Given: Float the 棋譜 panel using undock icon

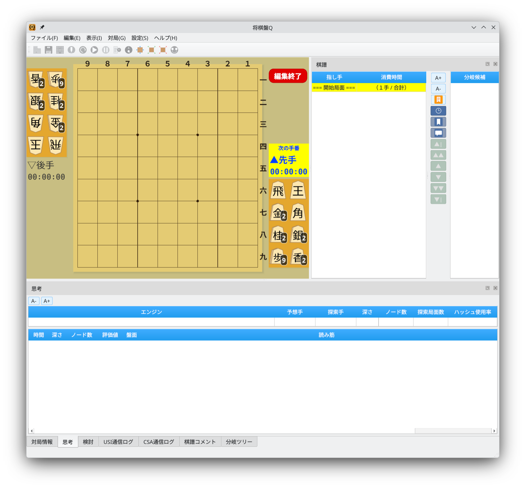Looking at the screenshot, I should 487,64.
